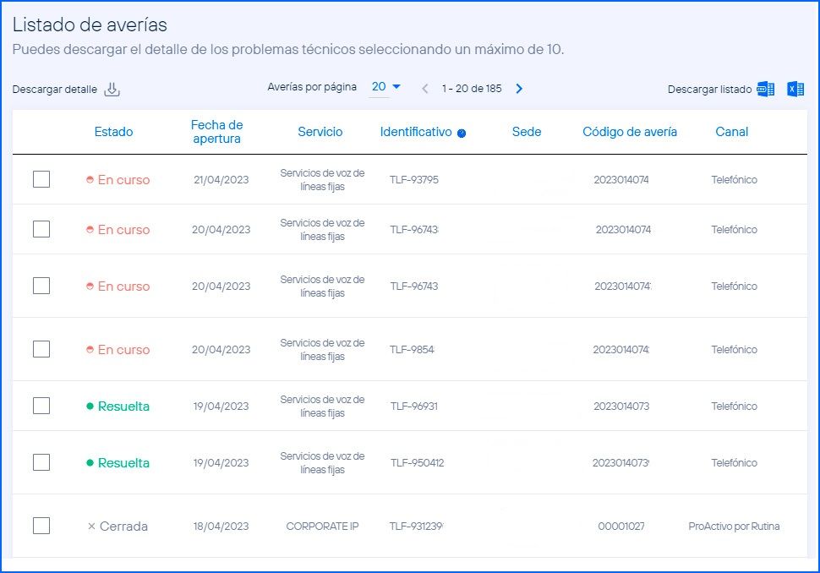
Task: Select the checkbox for the 21/04/2023 fault
Action: coord(41,179)
